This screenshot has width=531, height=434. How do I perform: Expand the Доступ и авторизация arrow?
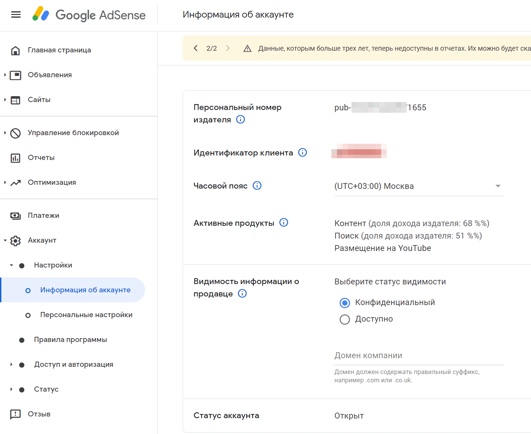11,364
